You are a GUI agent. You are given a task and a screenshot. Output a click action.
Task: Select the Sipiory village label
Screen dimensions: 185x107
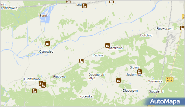tap(135, 67)
